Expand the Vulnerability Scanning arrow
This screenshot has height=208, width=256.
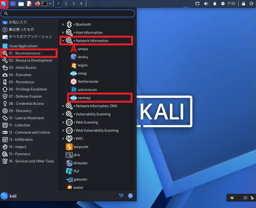coord(63,114)
